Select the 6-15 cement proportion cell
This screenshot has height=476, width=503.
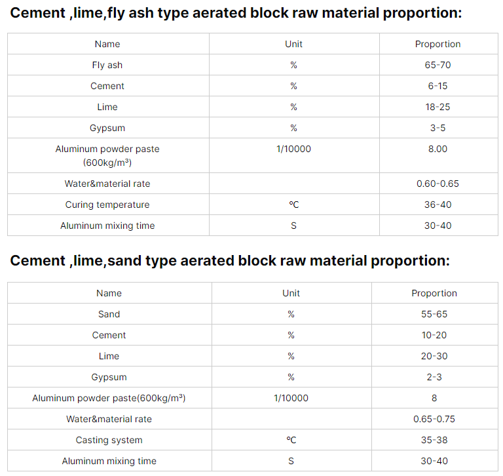click(x=438, y=86)
